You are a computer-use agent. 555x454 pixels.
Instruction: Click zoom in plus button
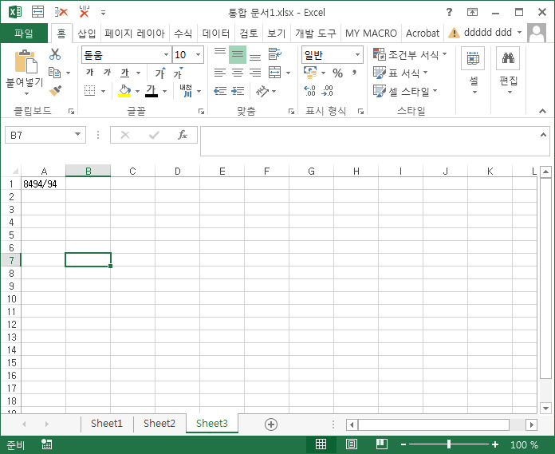[495, 444]
